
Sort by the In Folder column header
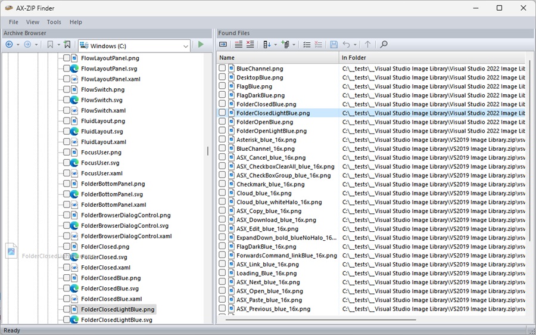[432, 58]
